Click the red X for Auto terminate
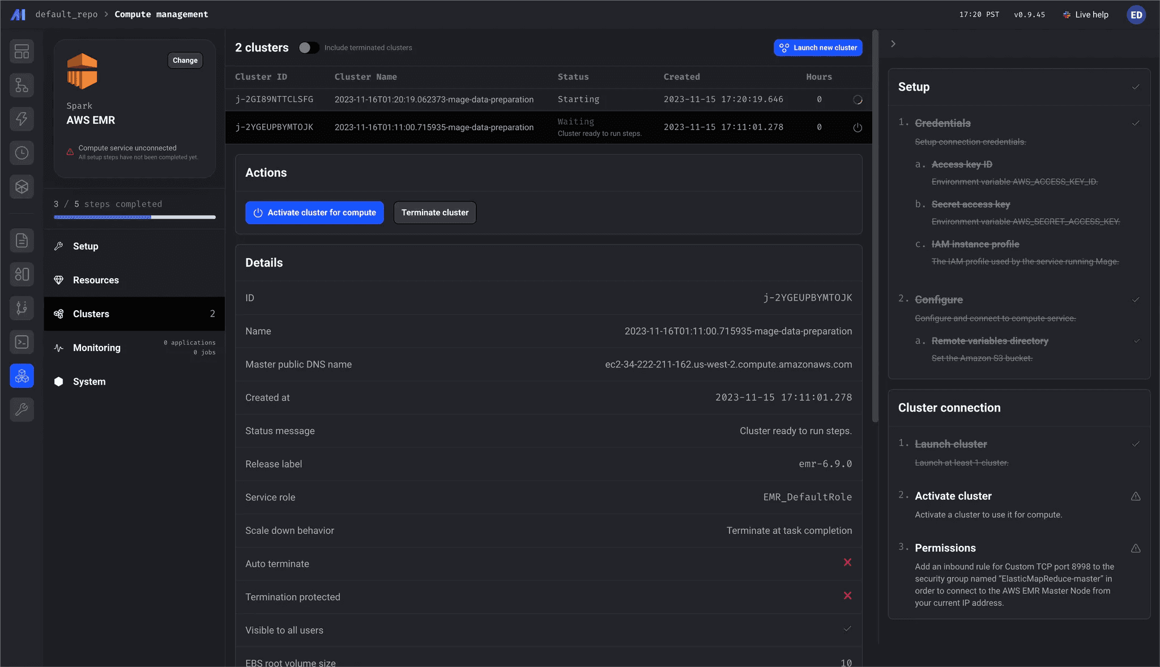Viewport: 1160px width, 667px height. (847, 562)
